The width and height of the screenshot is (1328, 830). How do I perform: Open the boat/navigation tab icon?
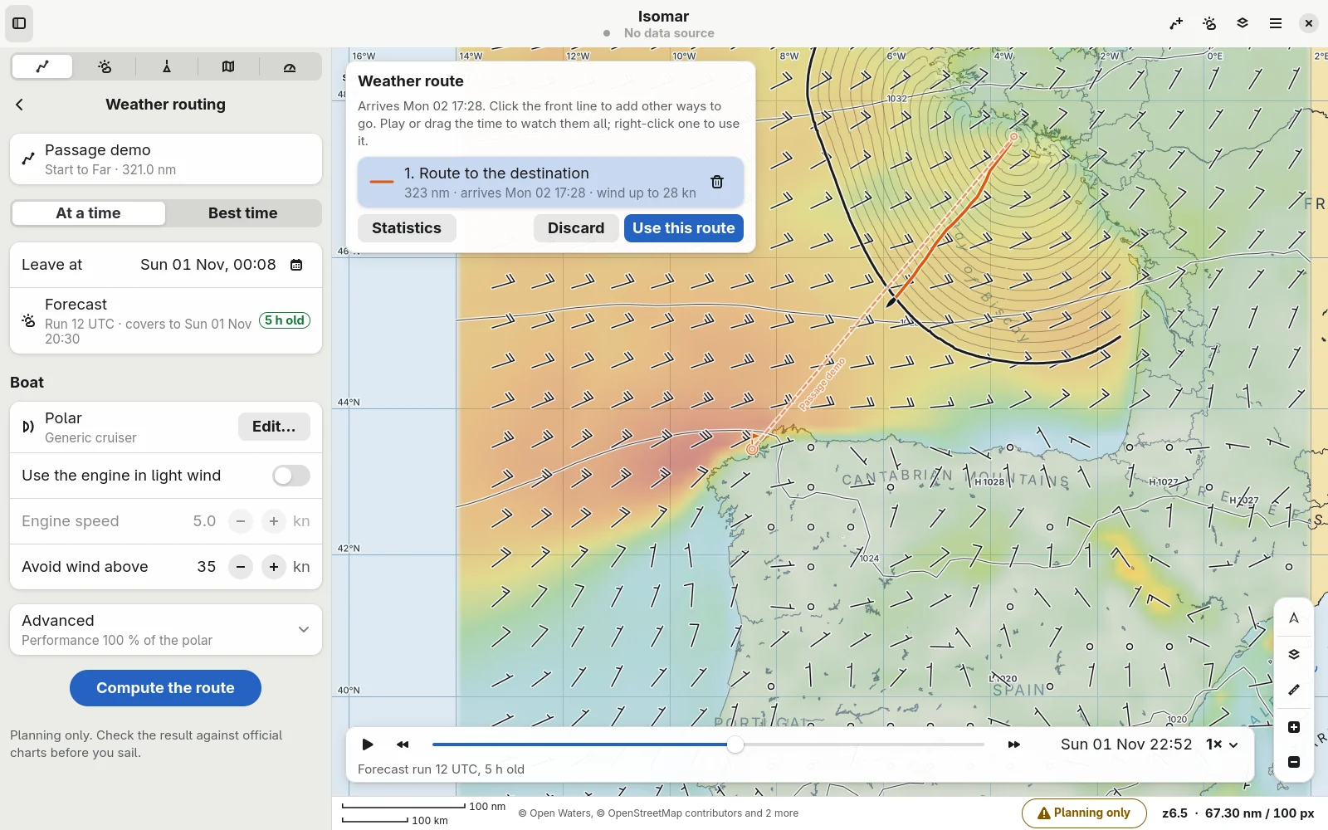tap(167, 66)
